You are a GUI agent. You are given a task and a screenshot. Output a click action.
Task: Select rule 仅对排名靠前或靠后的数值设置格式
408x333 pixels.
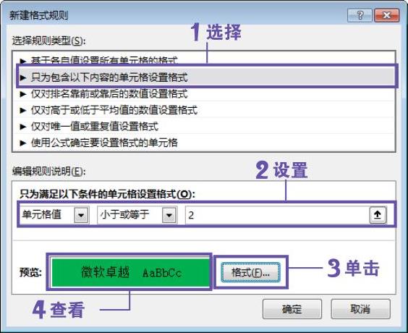(204, 93)
